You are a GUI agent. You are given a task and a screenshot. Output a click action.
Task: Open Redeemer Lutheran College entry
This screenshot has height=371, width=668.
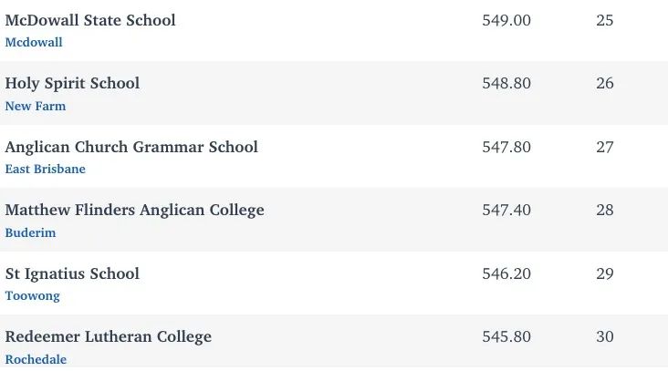[109, 336]
